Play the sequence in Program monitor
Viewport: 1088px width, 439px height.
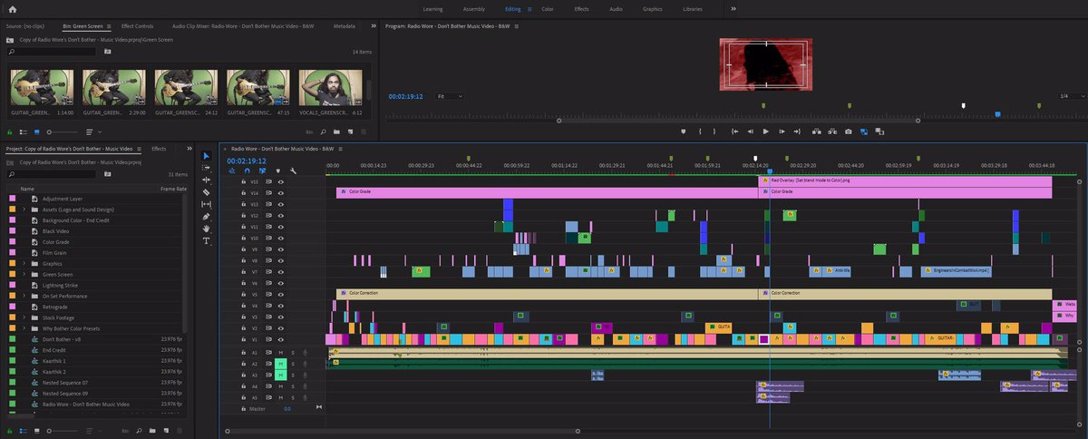[766, 132]
